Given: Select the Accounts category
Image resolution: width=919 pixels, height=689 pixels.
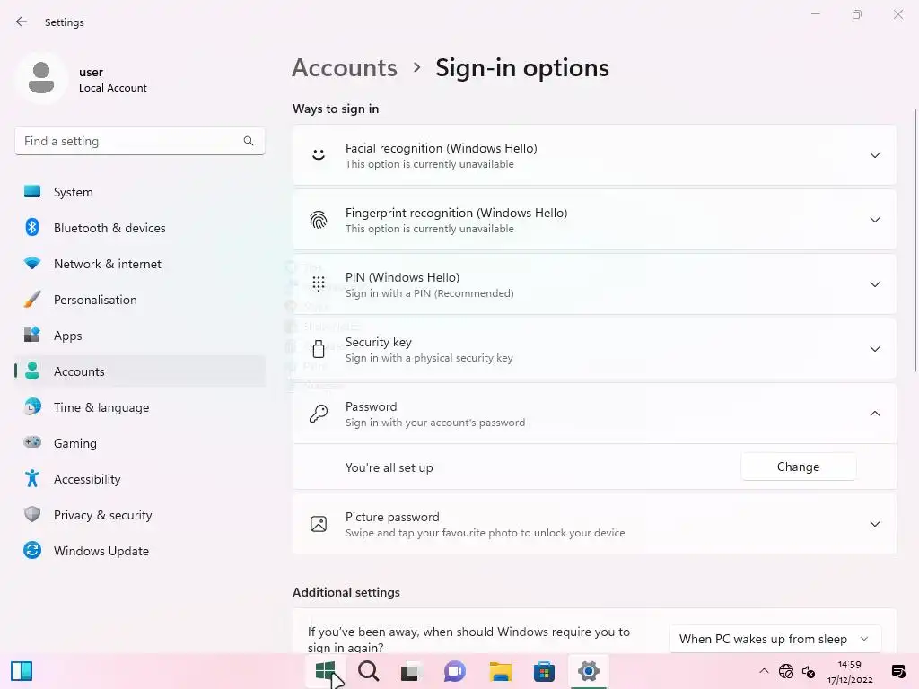Looking at the screenshot, I should pyautogui.click(x=140, y=371).
